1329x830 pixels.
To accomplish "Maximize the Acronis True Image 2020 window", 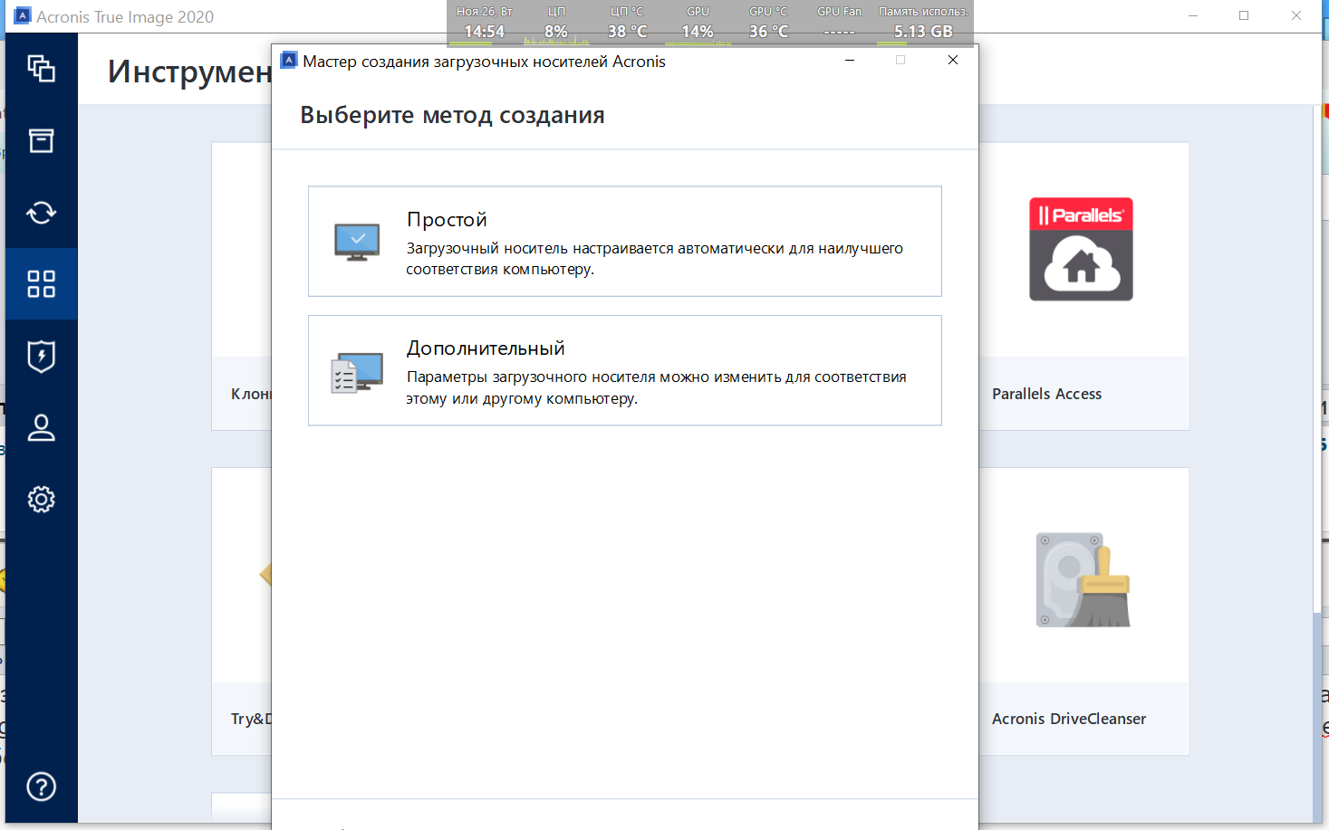I will tap(1244, 15).
